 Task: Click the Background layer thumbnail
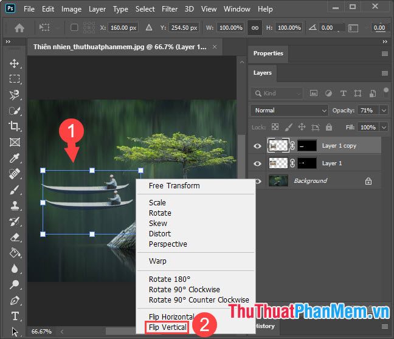[x=278, y=181]
